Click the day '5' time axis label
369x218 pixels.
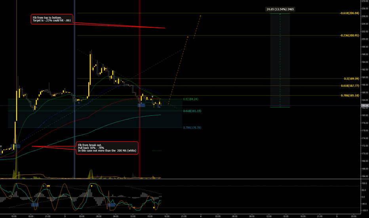click(337, 216)
